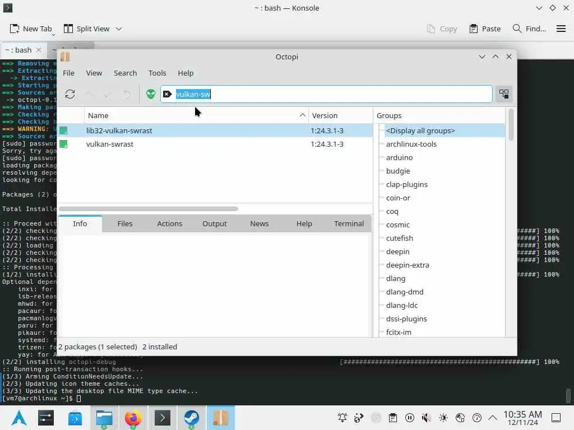Image resolution: width=574 pixels, height=430 pixels.
Task: Click the package search input field
Action: click(x=326, y=94)
